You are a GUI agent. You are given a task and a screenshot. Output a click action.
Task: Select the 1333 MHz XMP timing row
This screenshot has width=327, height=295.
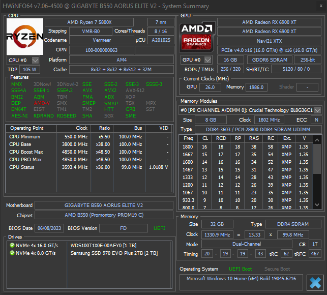[x=246, y=178]
